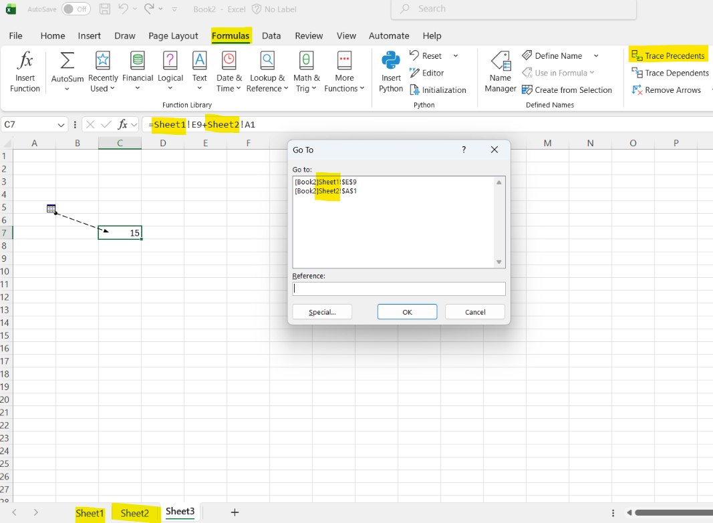Click the Reference input field
This screenshot has width=713, height=523.
pos(399,289)
